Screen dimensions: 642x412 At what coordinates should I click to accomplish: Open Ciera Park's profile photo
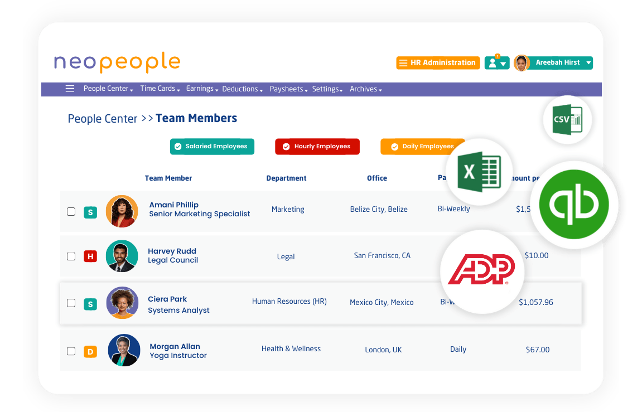click(x=122, y=303)
